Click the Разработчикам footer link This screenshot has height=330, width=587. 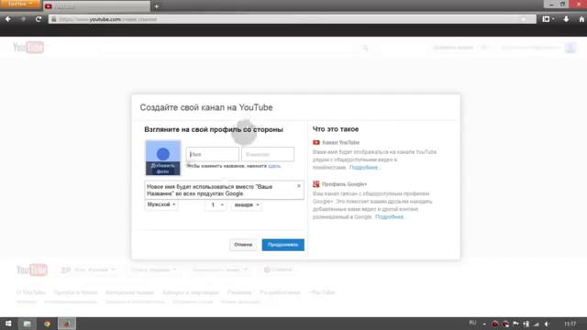(280, 292)
